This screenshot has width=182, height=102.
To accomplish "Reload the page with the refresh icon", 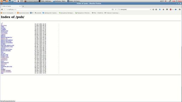I will click(x=116, y=9).
